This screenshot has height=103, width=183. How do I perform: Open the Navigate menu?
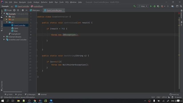(22, 2)
